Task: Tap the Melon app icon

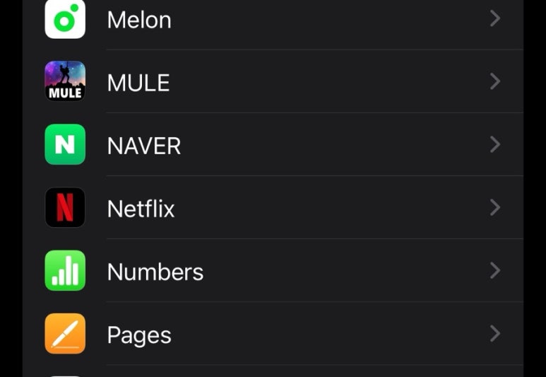Action: coord(65,19)
